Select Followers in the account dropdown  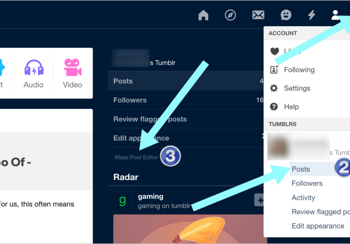point(307,183)
